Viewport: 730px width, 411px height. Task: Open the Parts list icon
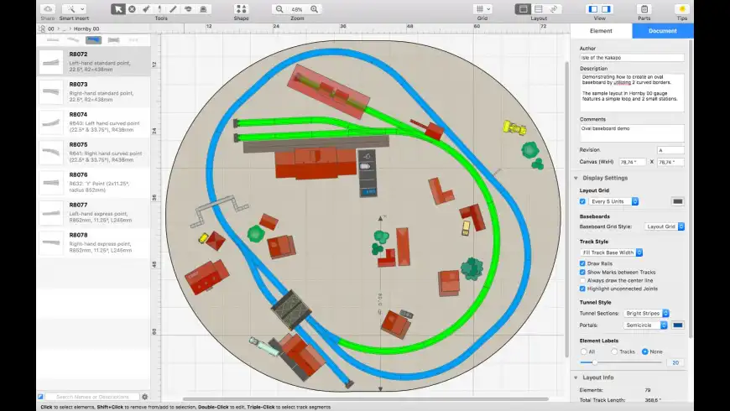(644, 9)
